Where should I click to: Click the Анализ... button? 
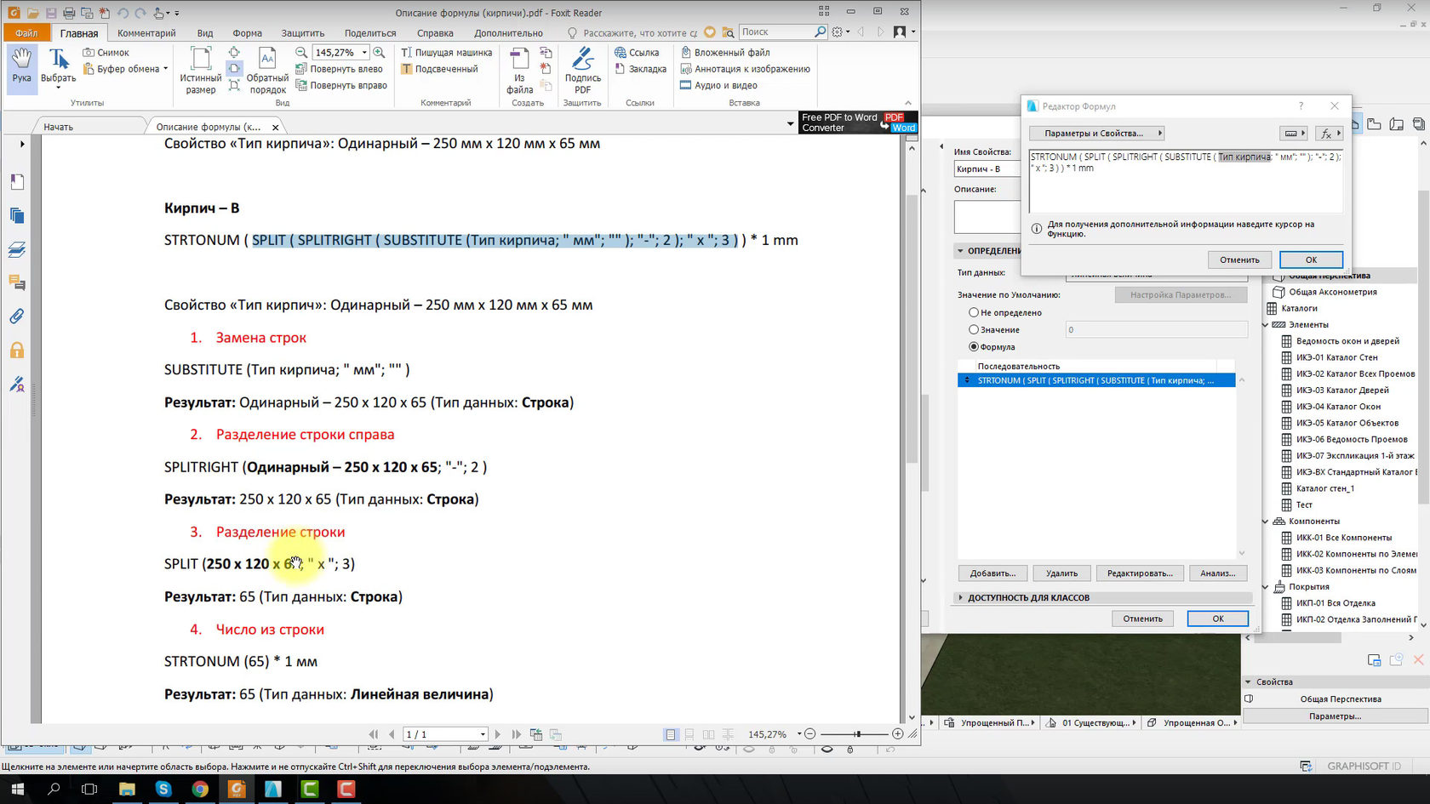pos(1218,573)
